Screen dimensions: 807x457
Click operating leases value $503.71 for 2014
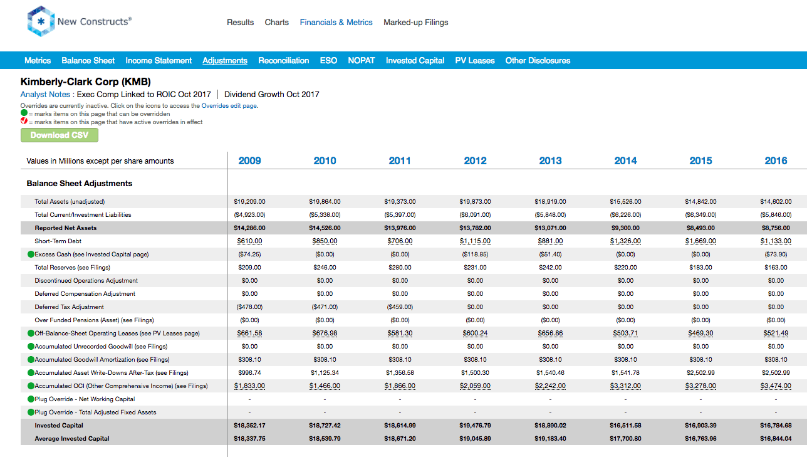626,334
